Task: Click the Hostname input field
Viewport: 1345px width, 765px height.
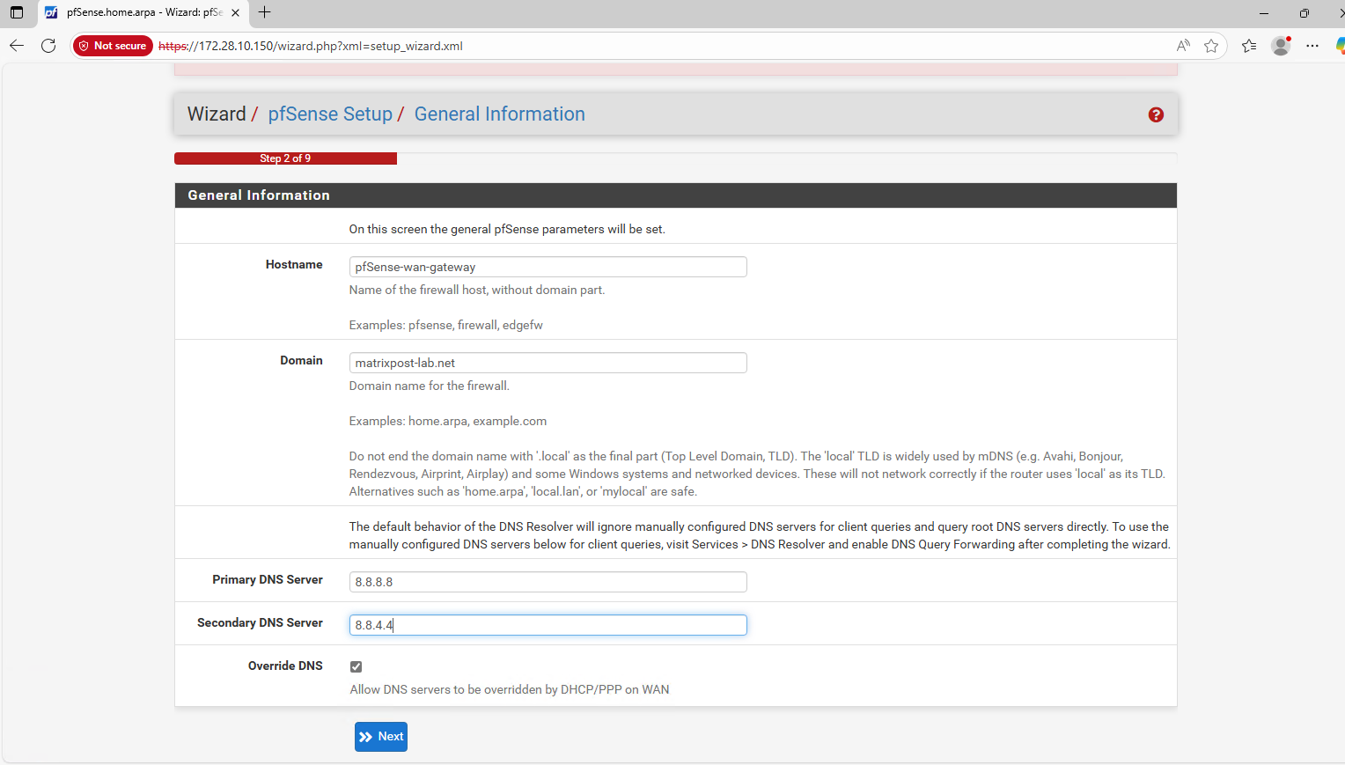Action: [x=548, y=267]
